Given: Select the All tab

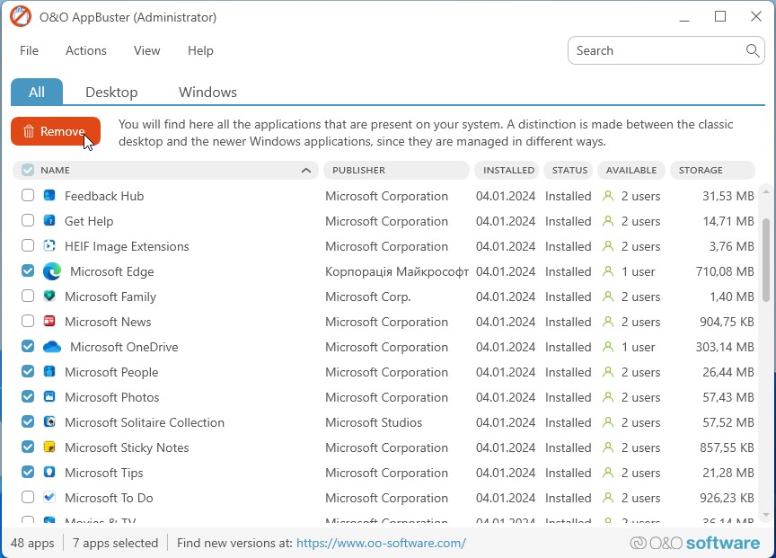Looking at the screenshot, I should (37, 92).
